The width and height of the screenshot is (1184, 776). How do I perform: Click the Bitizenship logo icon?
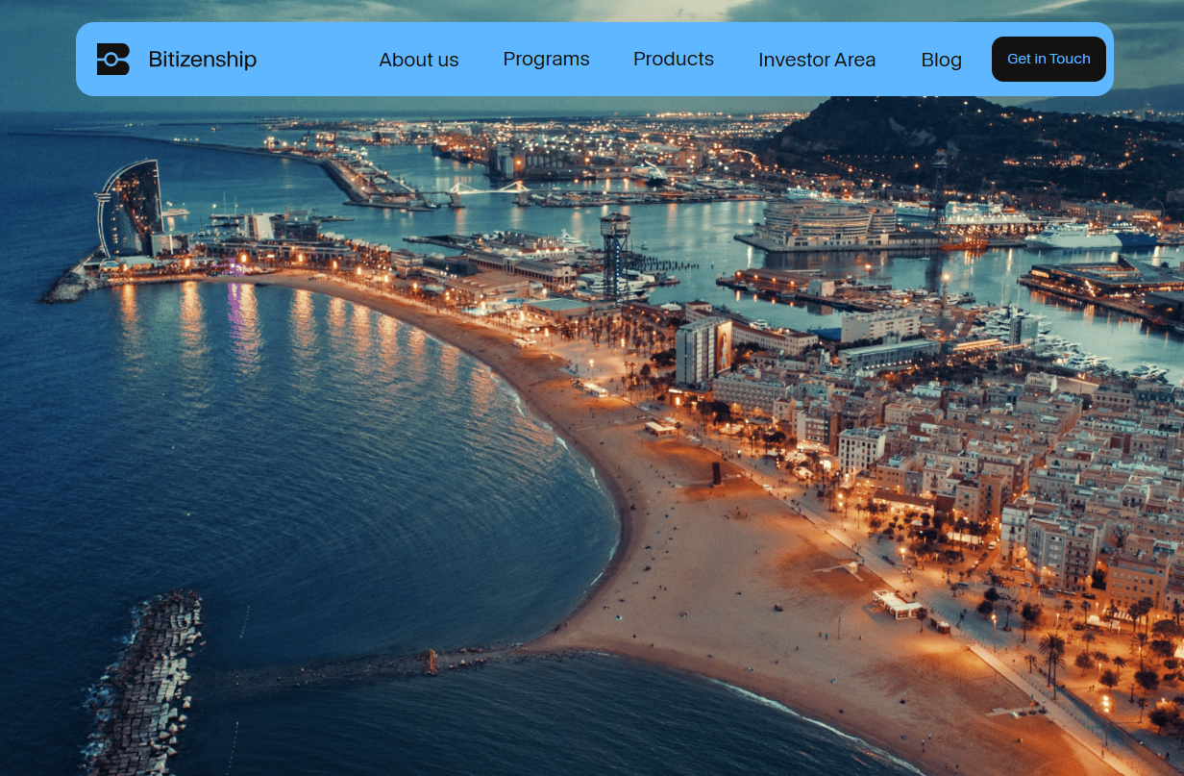point(112,60)
